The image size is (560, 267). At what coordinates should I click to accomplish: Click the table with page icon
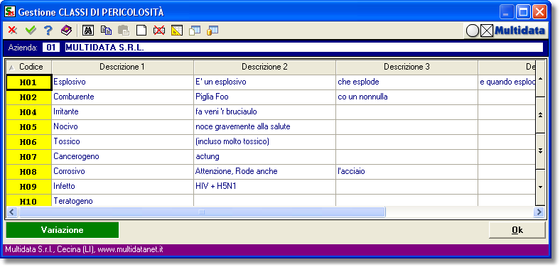coord(195,31)
